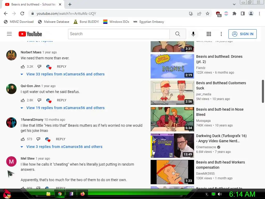Close the Beavis and butthead tab

[60, 4]
